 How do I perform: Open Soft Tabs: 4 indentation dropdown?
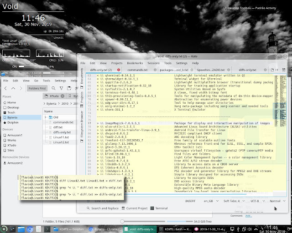(x=234, y=201)
